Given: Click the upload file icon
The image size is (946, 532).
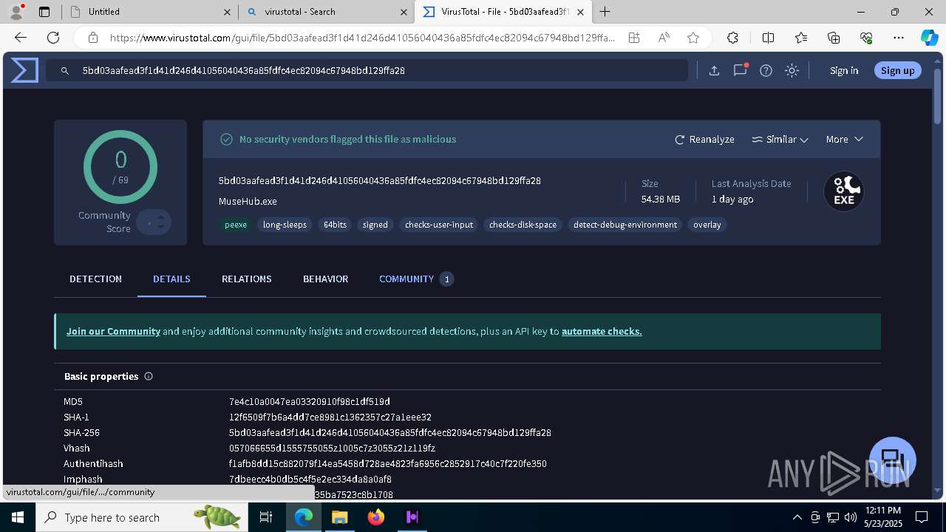Looking at the screenshot, I should pos(714,71).
